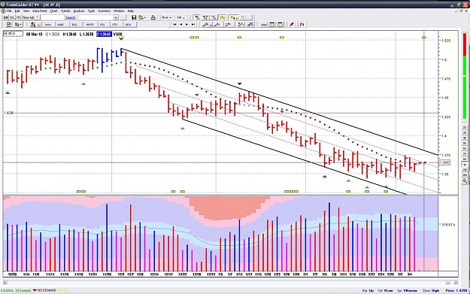
Task: Click the Save floppy disk icon
Action: pos(134,17)
